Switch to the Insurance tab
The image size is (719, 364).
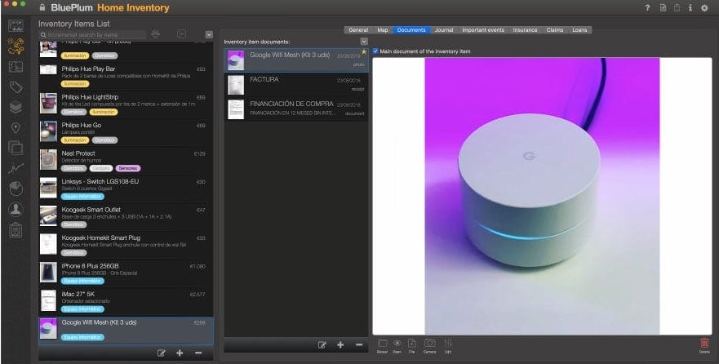pos(525,30)
